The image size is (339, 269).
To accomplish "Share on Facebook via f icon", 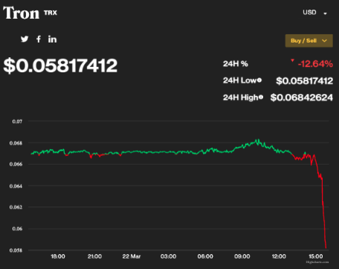I will (x=39, y=39).
